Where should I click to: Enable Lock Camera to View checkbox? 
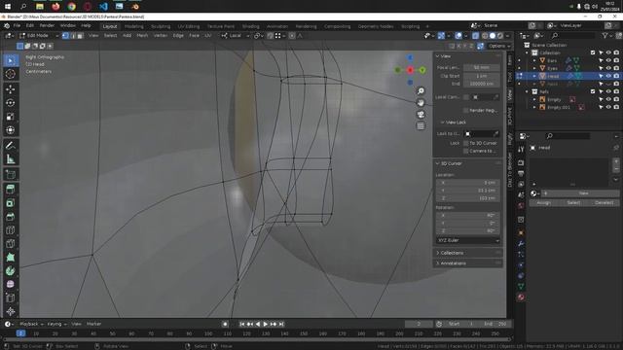[x=466, y=151]
